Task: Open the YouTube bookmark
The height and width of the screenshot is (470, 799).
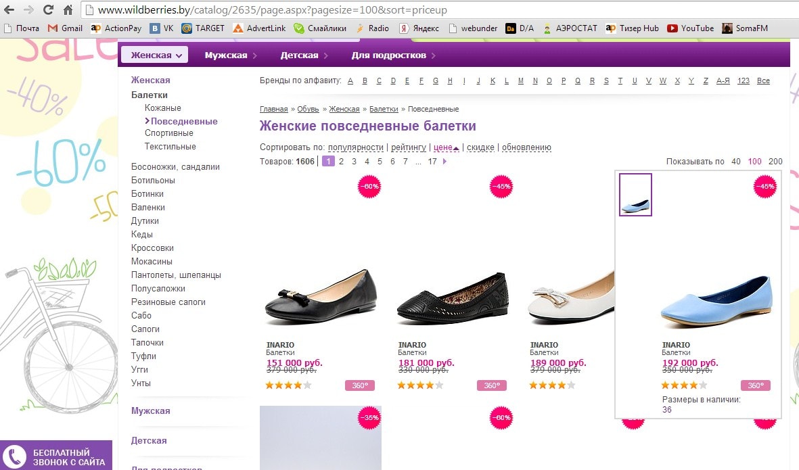Action: coord(690,28)
